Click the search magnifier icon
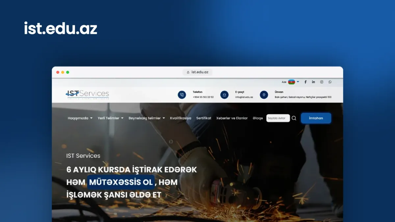The height and width of the screenshot is (222, 395). point(294,118)
